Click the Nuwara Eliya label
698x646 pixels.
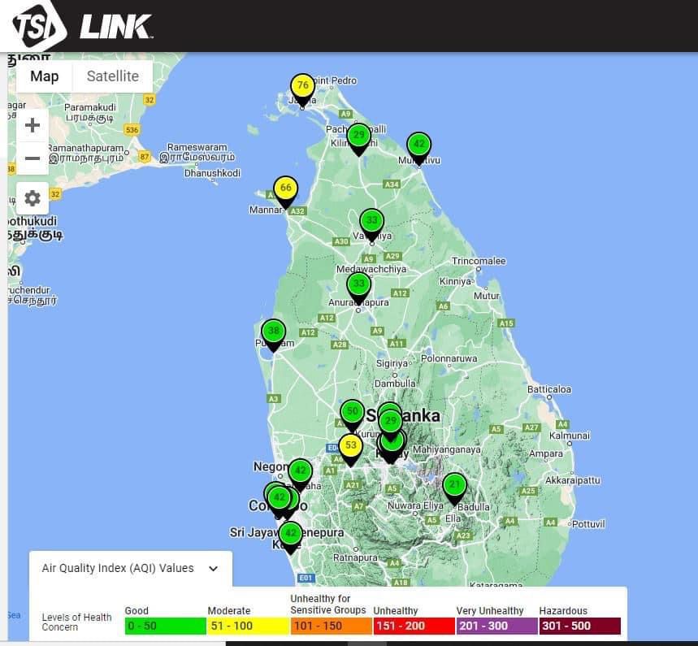tap(415, 505)
